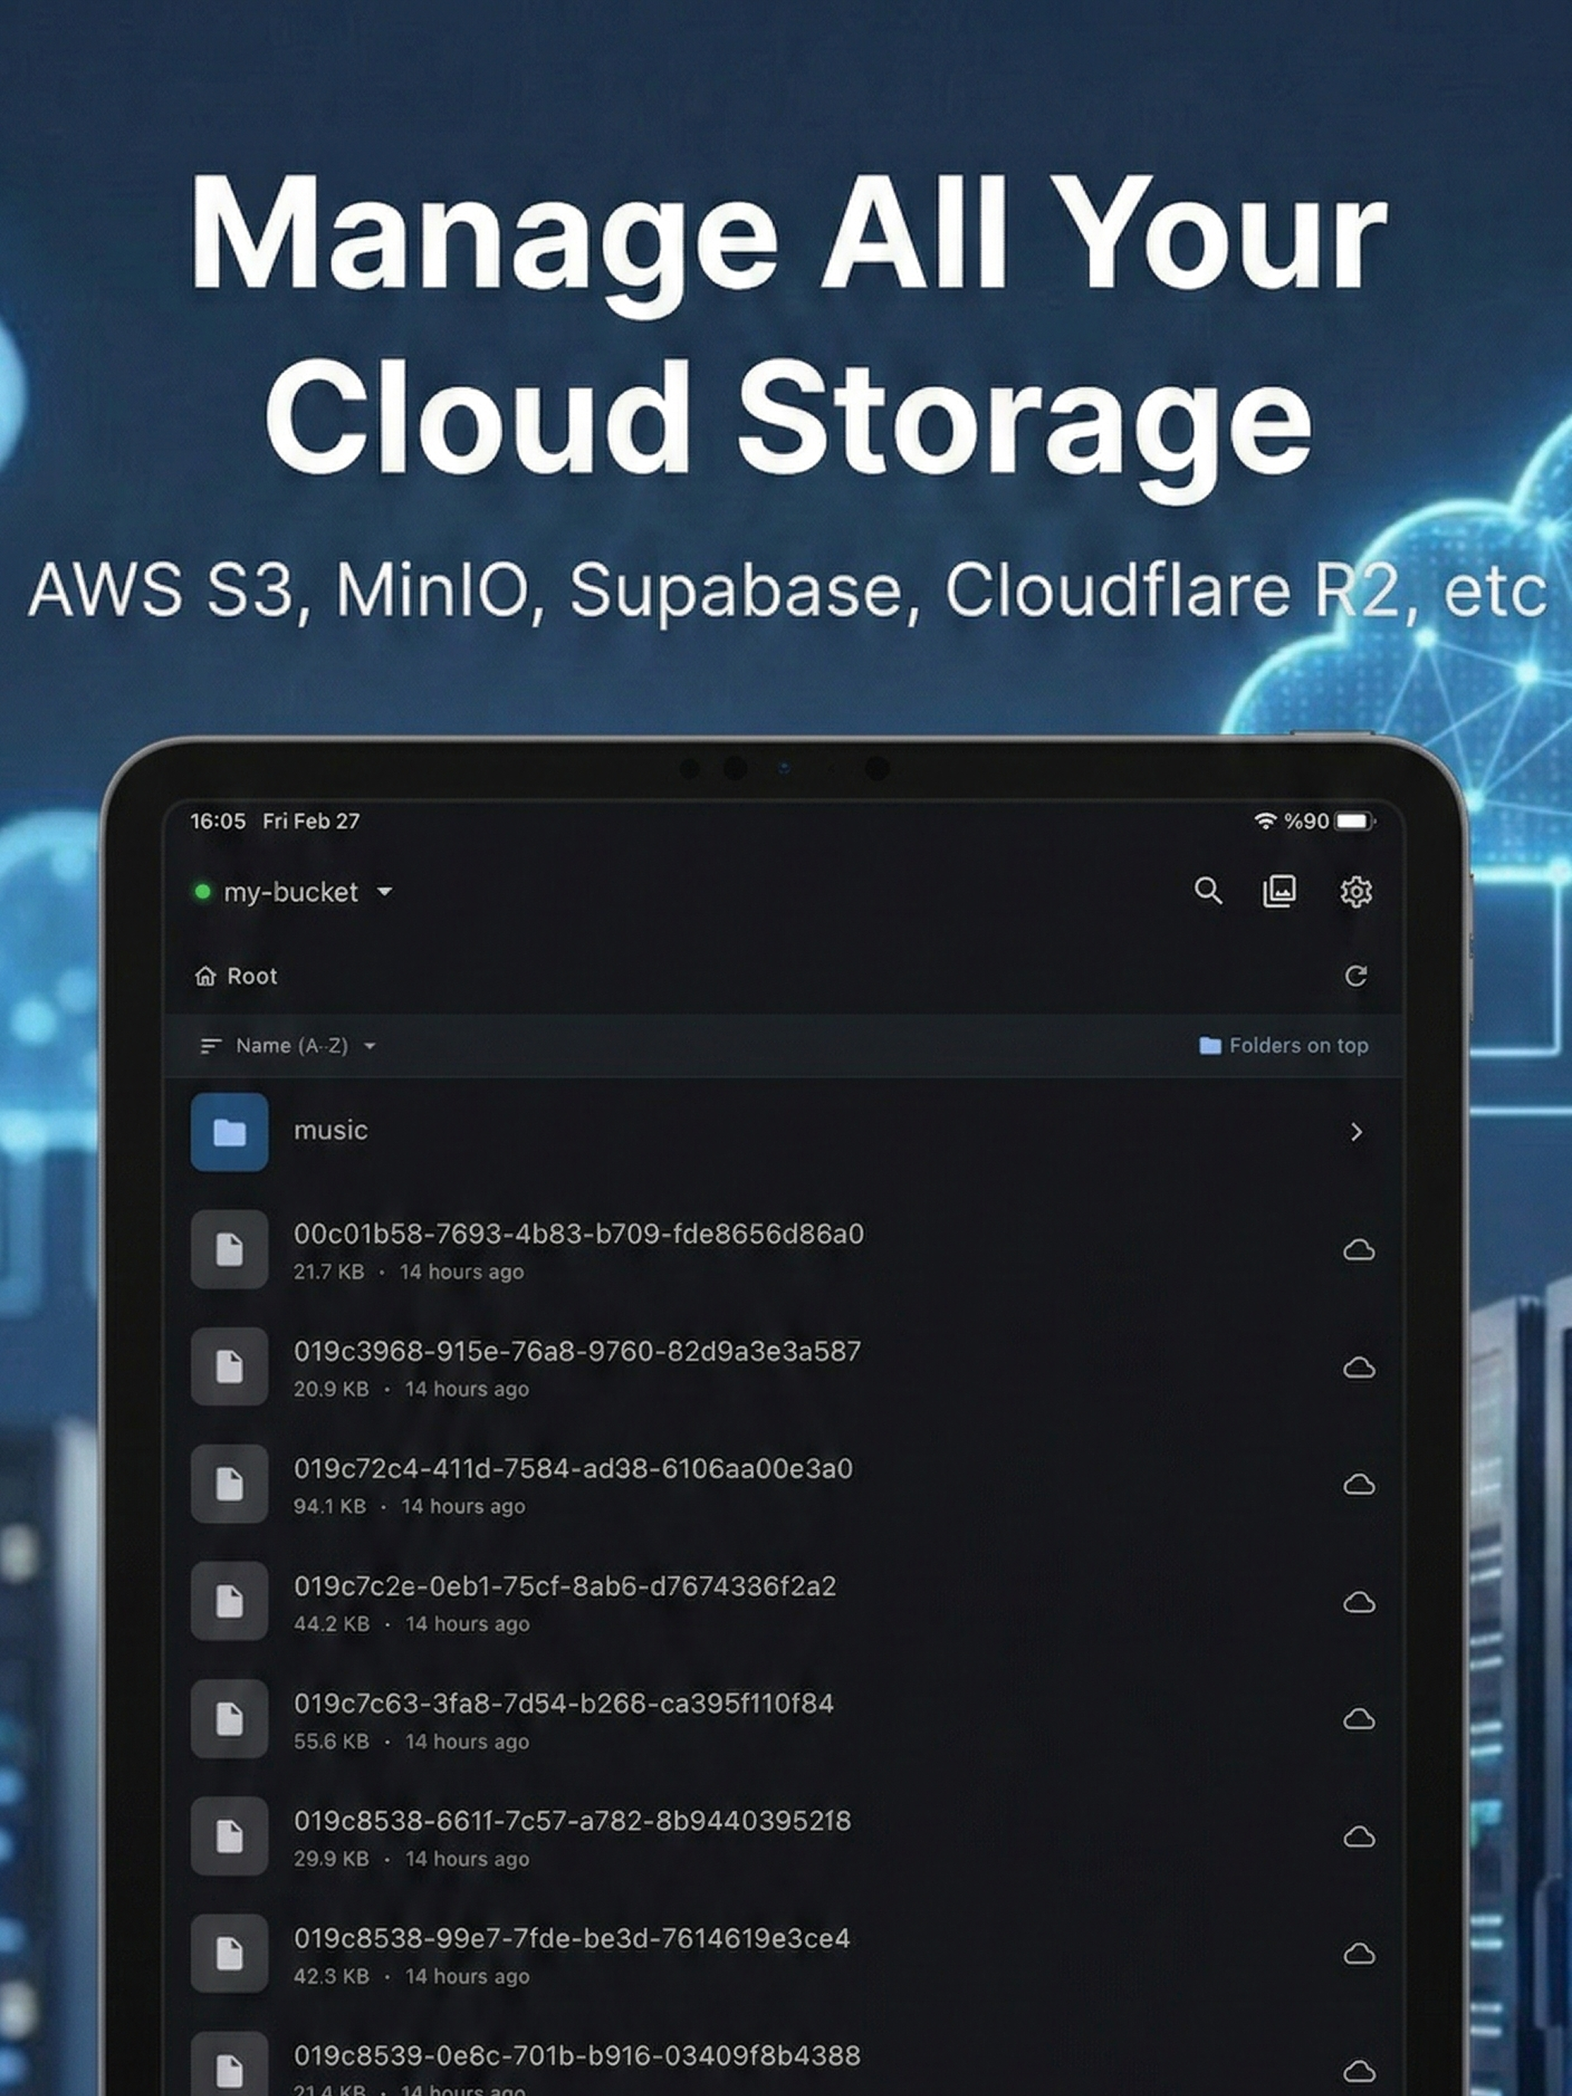Open the search magnifier icon

[1207, 892]
